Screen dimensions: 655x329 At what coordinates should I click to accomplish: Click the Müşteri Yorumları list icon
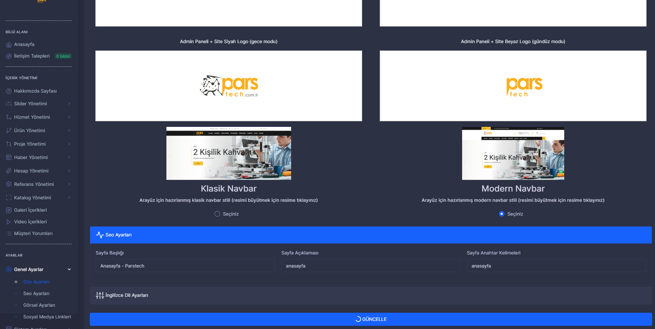click(9, 234)
